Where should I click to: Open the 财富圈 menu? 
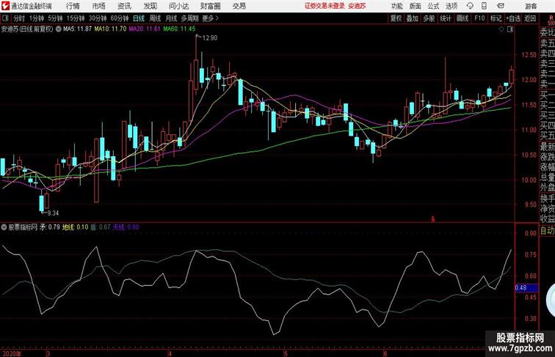coord(211,6)
